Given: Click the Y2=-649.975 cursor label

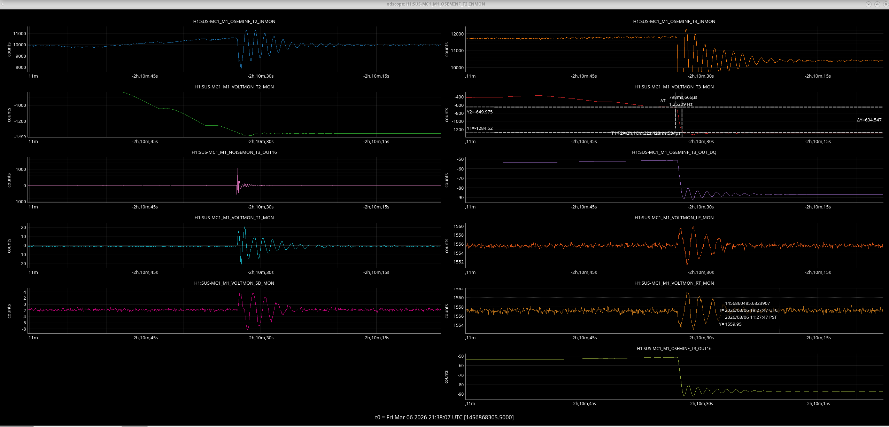Looking at the screenshot, I should [x=480, y=112].
